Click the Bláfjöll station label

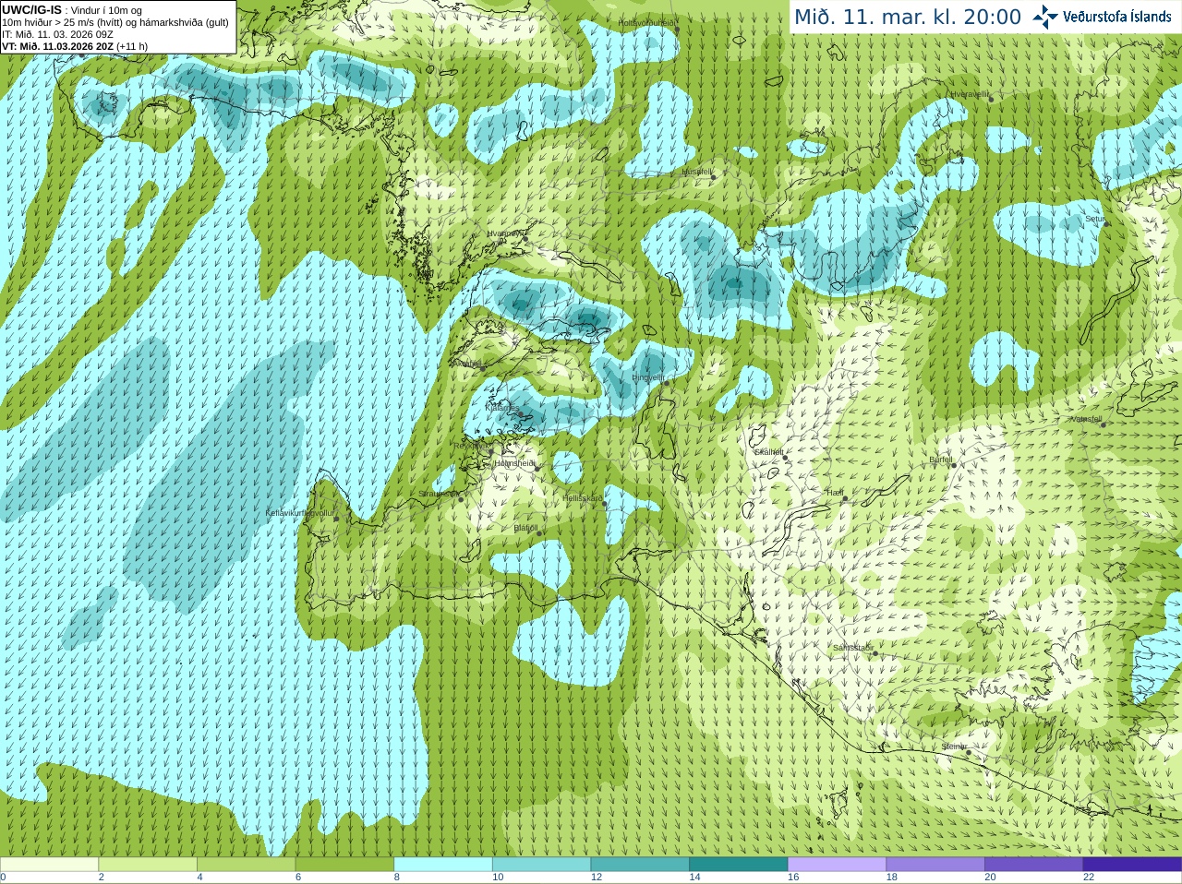point(525,529)
